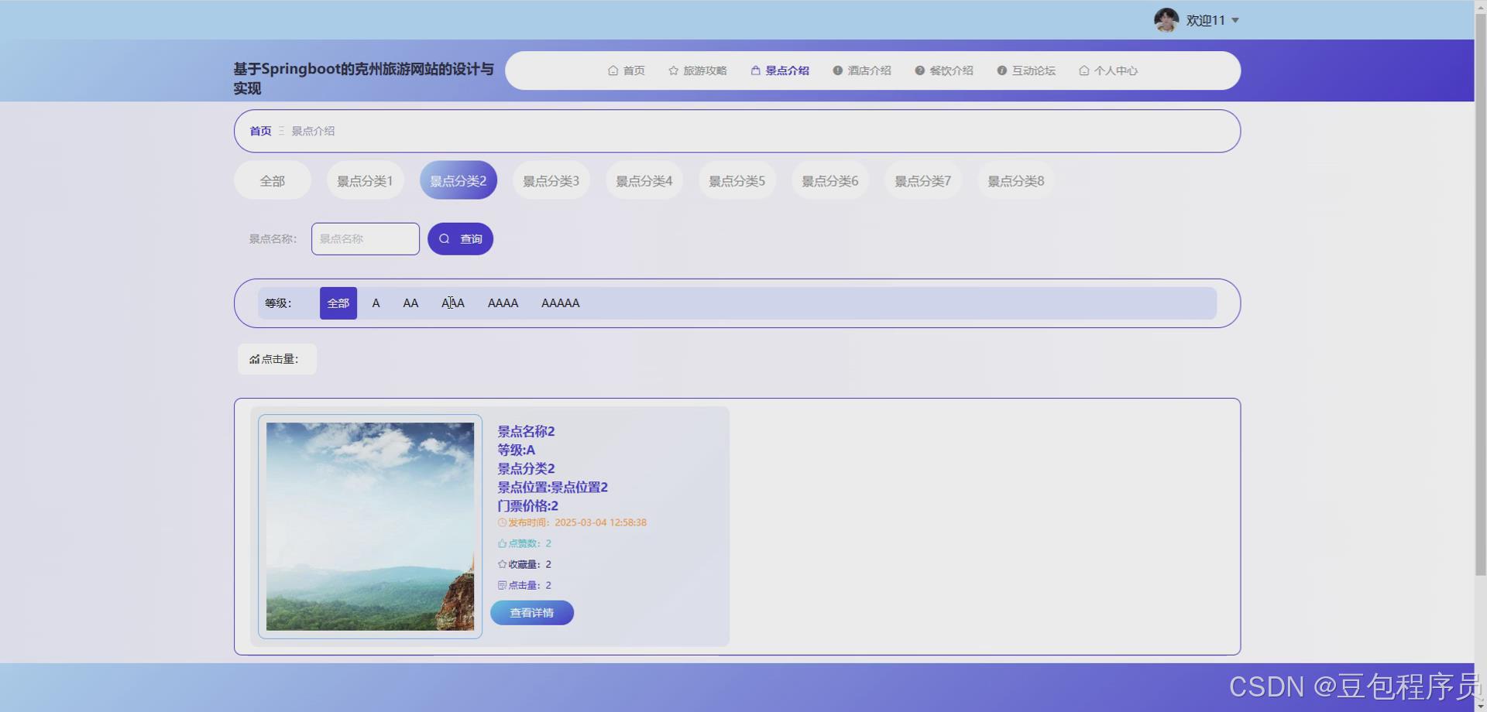
Task: Select the 景点分类4 category
Action: [644, 180]
